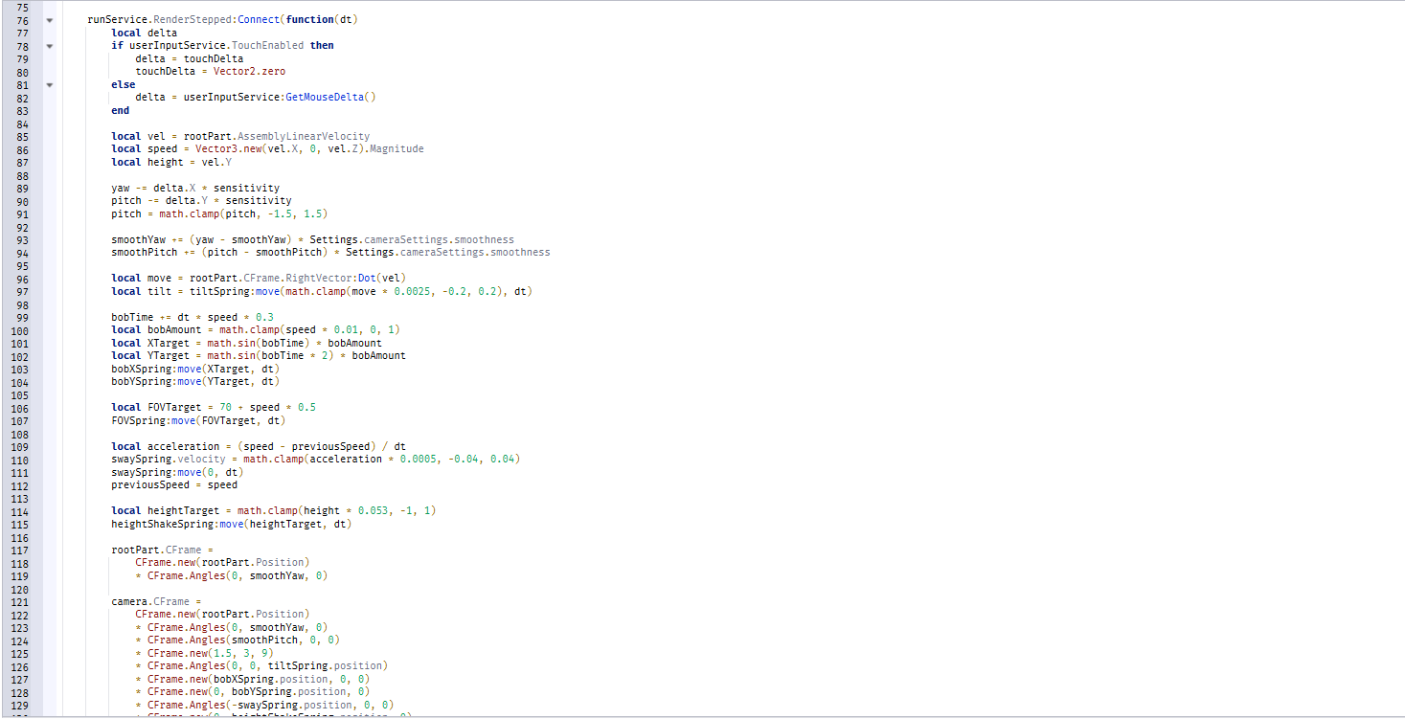Click 'bobTime += dt * speed * 0.3'
The image size is (1405, 719).
coord(193,317)
